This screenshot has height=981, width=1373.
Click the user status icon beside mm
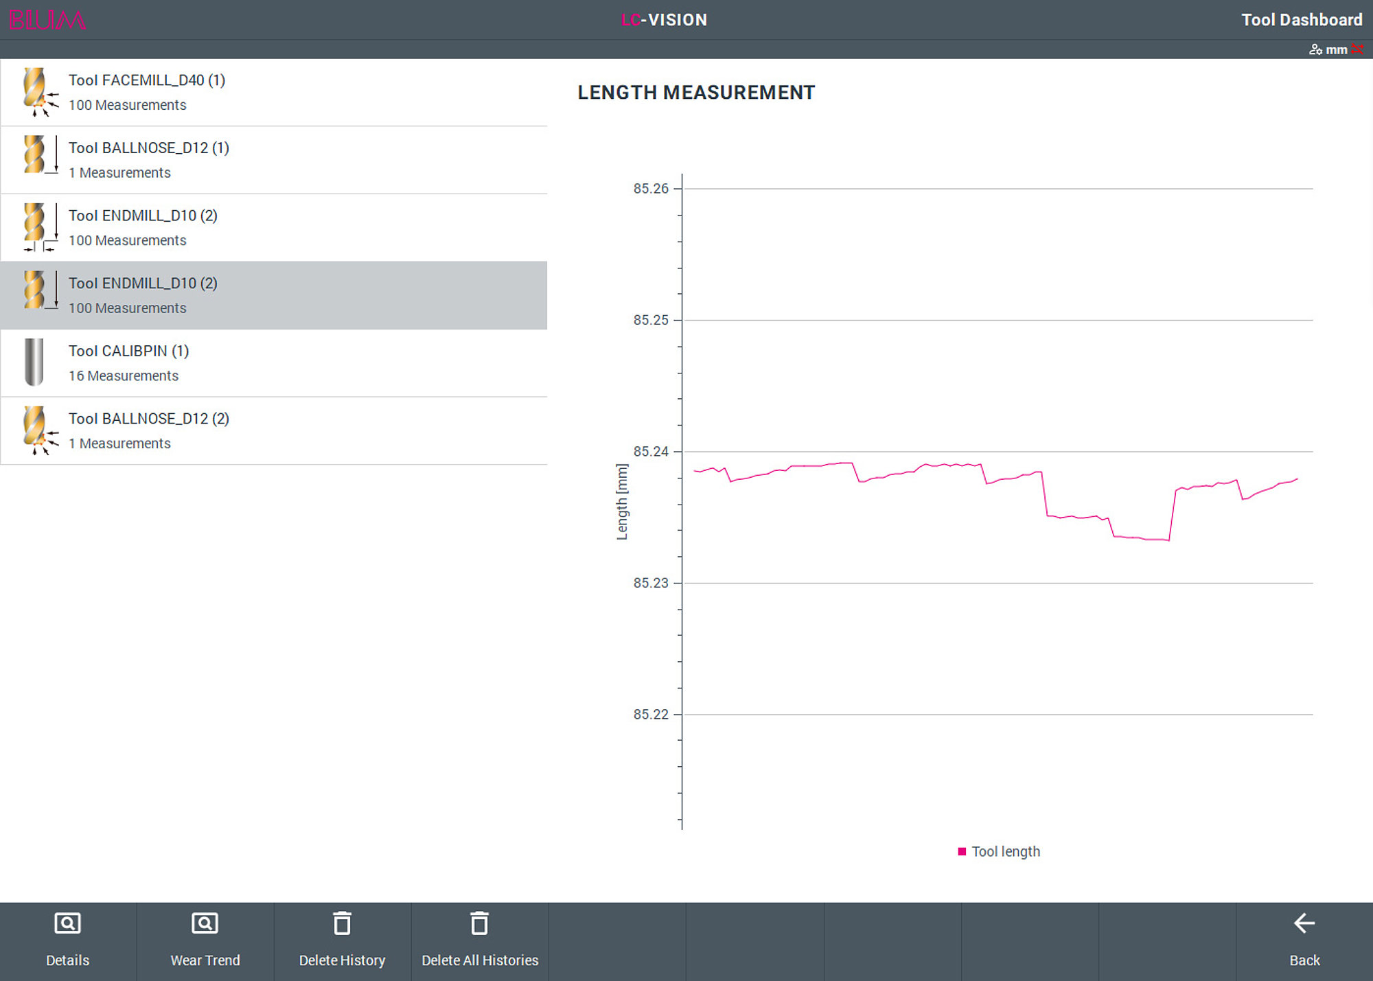tap(1315, 49)
